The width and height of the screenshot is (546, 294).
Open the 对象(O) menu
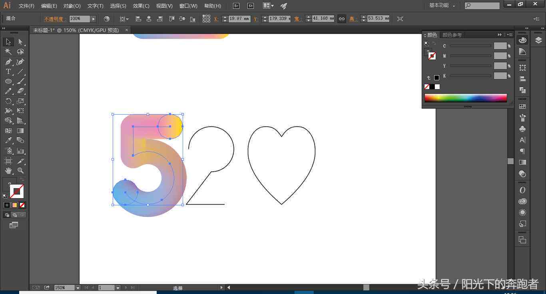72,6
